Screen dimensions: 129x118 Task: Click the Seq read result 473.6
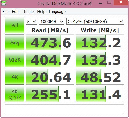[50, 42]
